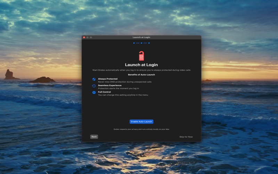
Task: Close the Launch at Login window
Action: pyautogui.click(x=84, y=37)
